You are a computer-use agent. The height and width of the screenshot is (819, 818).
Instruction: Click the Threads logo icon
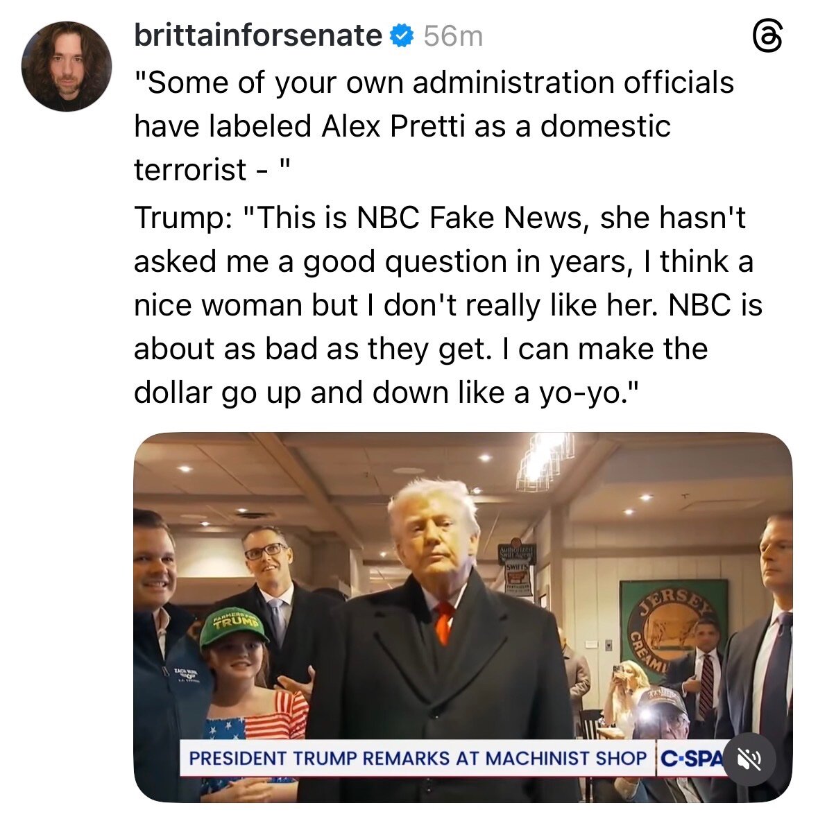pos(768,36)
